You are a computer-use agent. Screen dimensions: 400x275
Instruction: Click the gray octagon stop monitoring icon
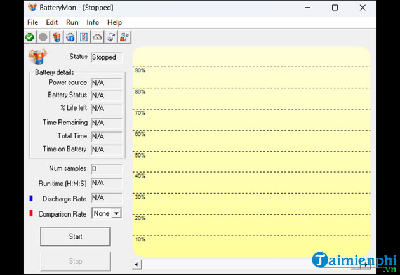tap(43, 37)
